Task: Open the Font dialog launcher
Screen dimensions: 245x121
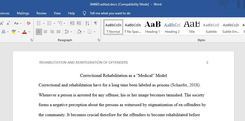Action: [32, 40]
